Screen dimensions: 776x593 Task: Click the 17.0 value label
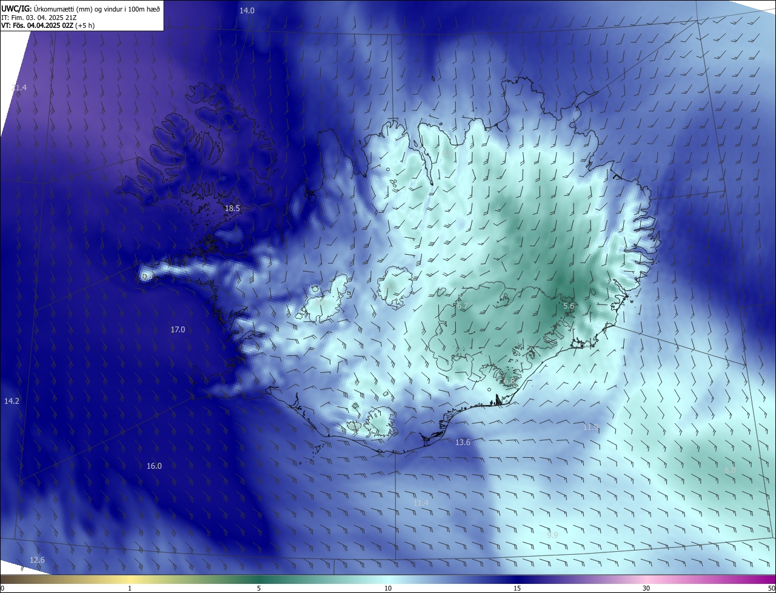coord(178,329)
